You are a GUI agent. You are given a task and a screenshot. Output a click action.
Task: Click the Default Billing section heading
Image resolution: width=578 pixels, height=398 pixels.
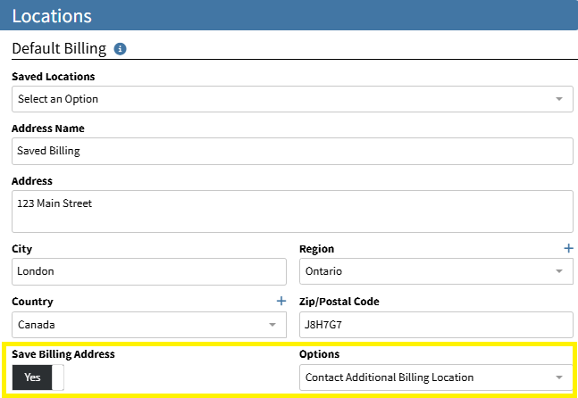(59, 49)
